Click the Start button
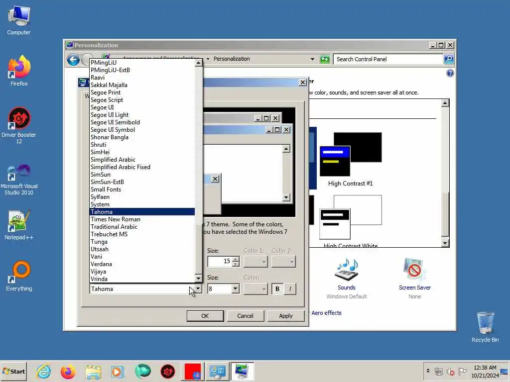 coord(13,371)
